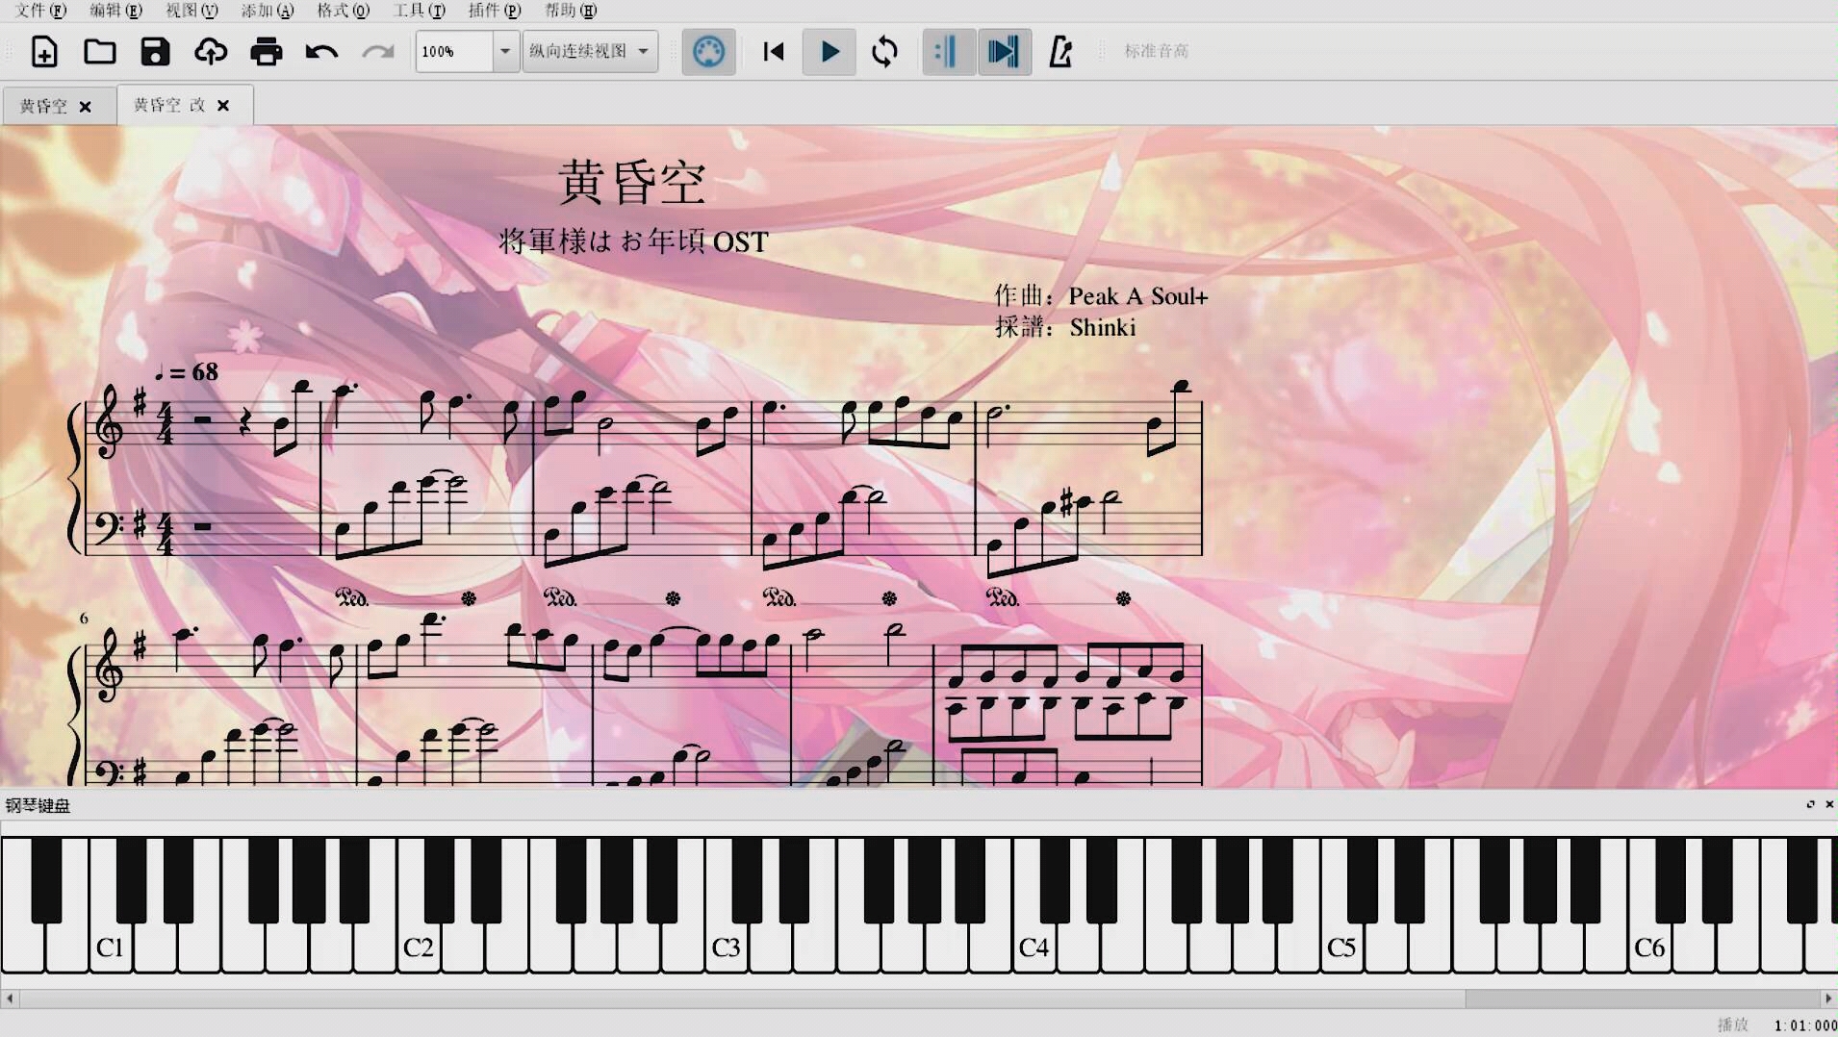The image size is (1838, 1037).
Task: Select the score title 黄昏空
Action: click(x=632, y=183)
